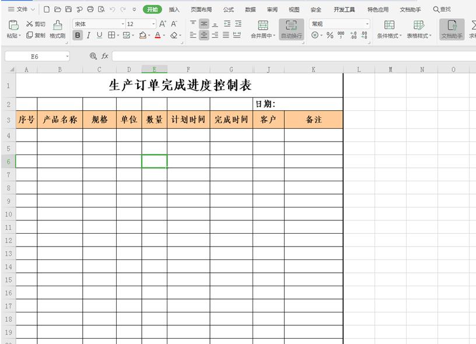The image size is (476, 344).
Task: Toggle center alignment for the cell
Action: pyautogui.click(x=203, y=35)
